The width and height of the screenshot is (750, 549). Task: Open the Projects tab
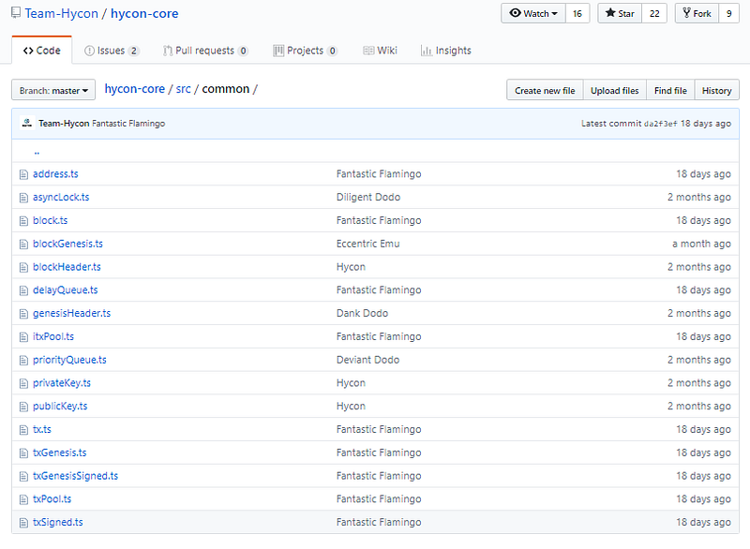[x=306, y=51]
